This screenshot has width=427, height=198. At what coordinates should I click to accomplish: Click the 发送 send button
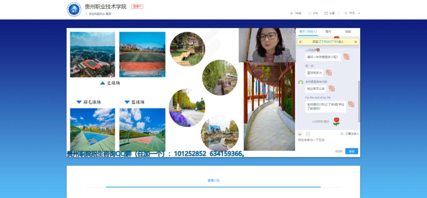click(351, 151)
